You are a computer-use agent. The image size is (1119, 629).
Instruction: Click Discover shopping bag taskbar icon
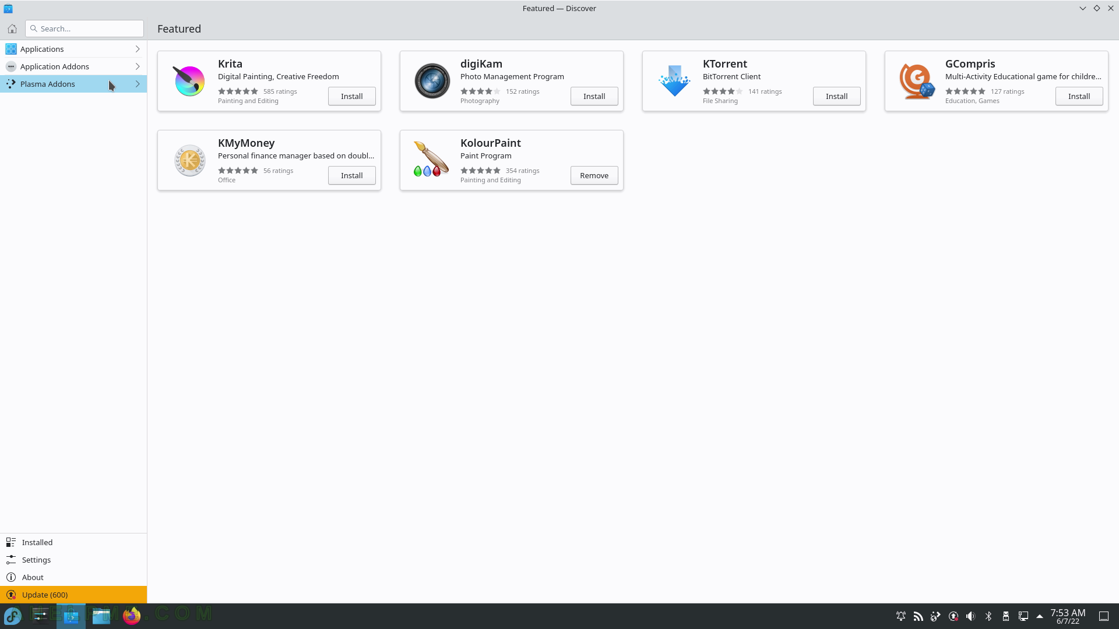(71, 616)
